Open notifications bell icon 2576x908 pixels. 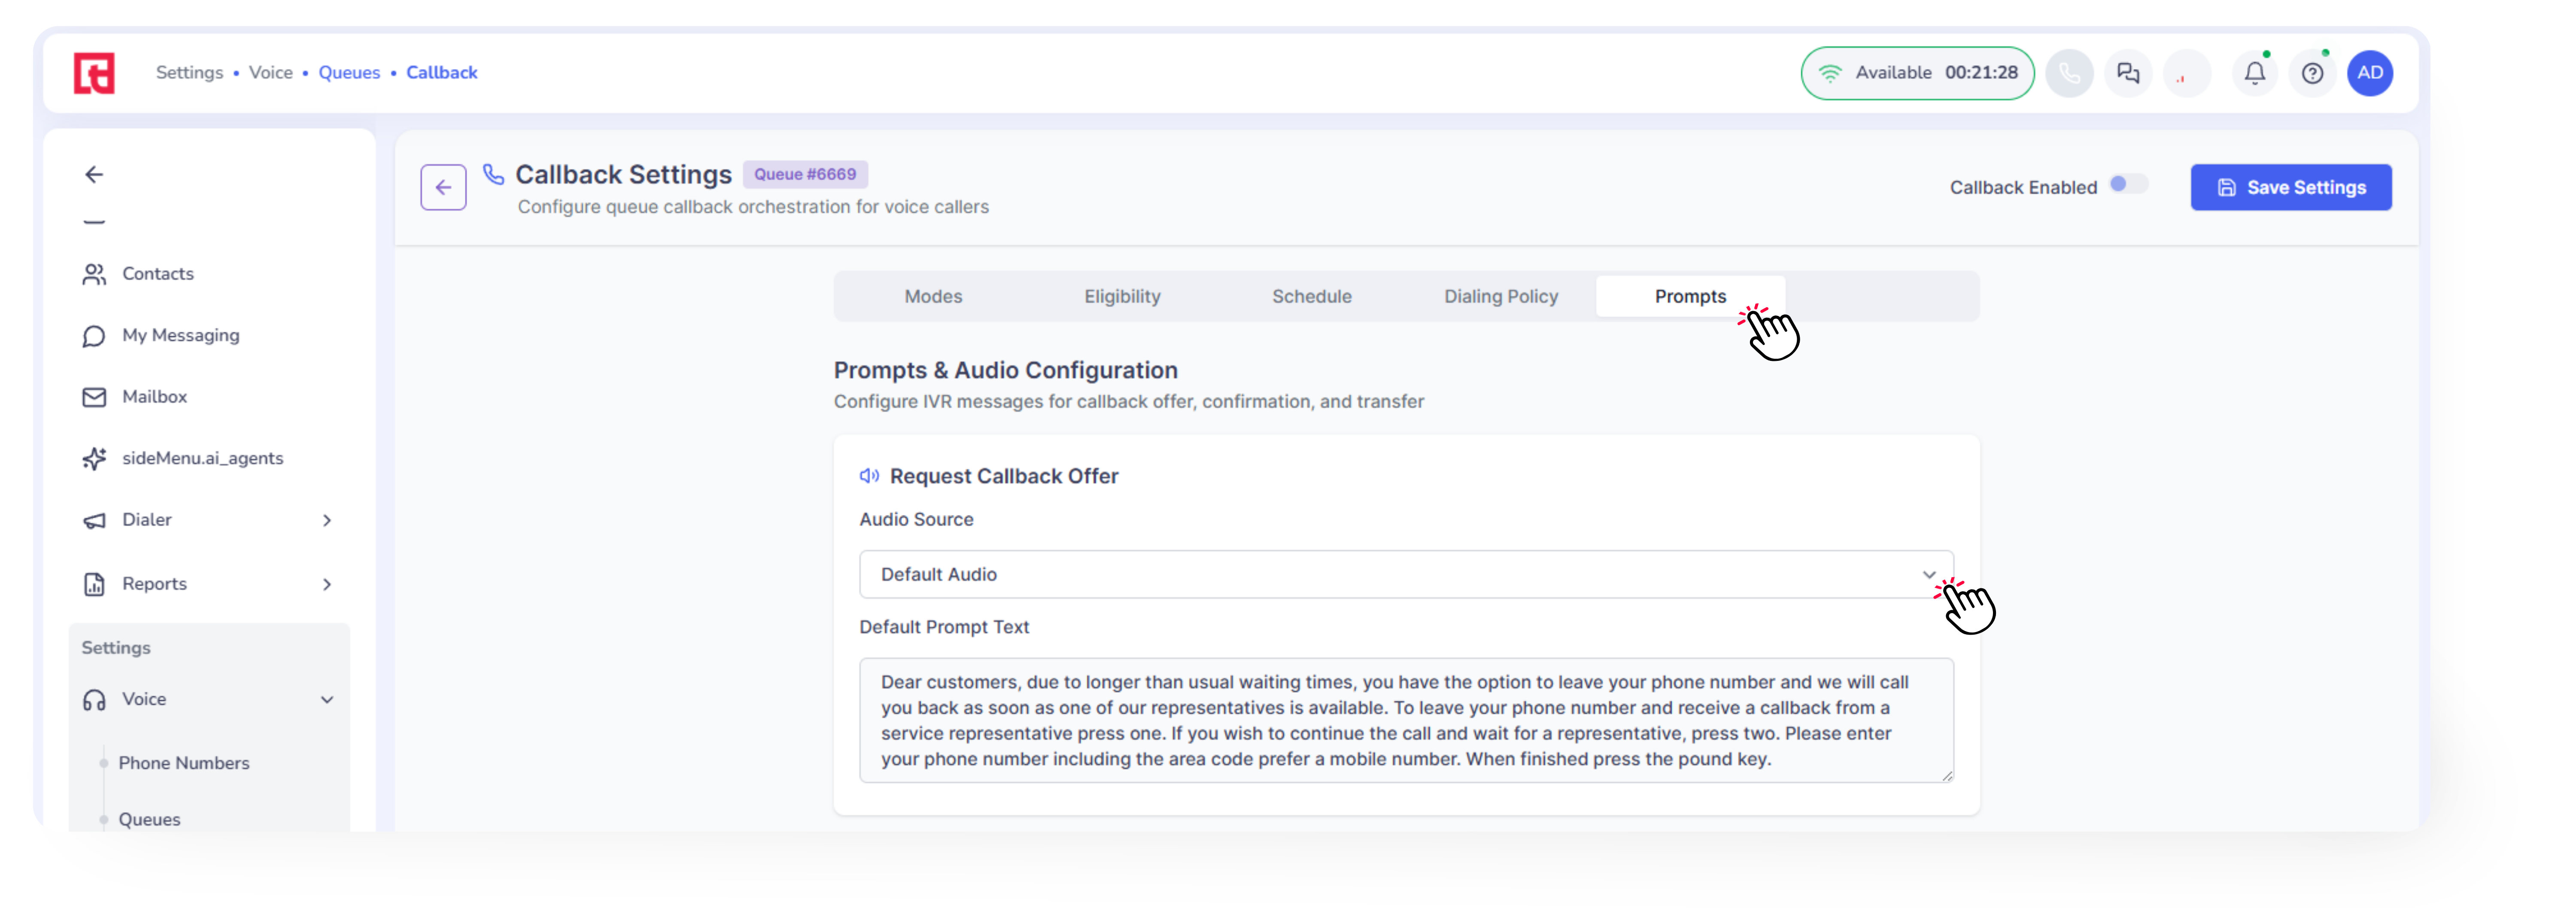coord(2254,73)
